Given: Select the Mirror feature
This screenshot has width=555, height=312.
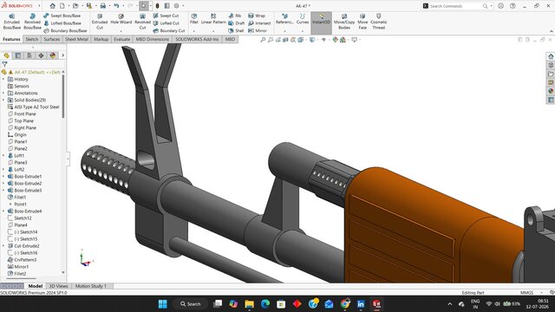Looking at the screenshot, I should point(258,31).
